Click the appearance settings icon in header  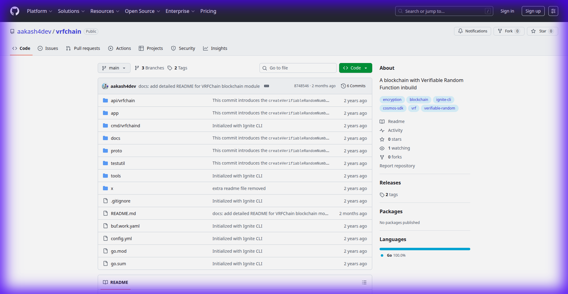(553, 11)
